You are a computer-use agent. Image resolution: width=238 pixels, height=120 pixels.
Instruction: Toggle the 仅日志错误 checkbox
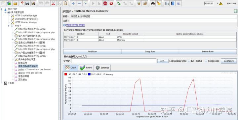[189, 61]
